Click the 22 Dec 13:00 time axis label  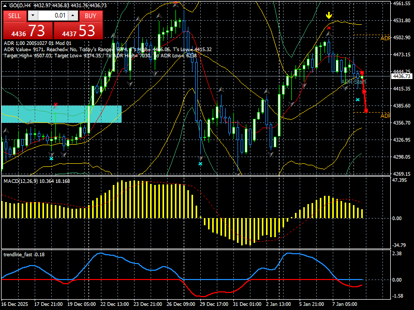click(114, 304)
